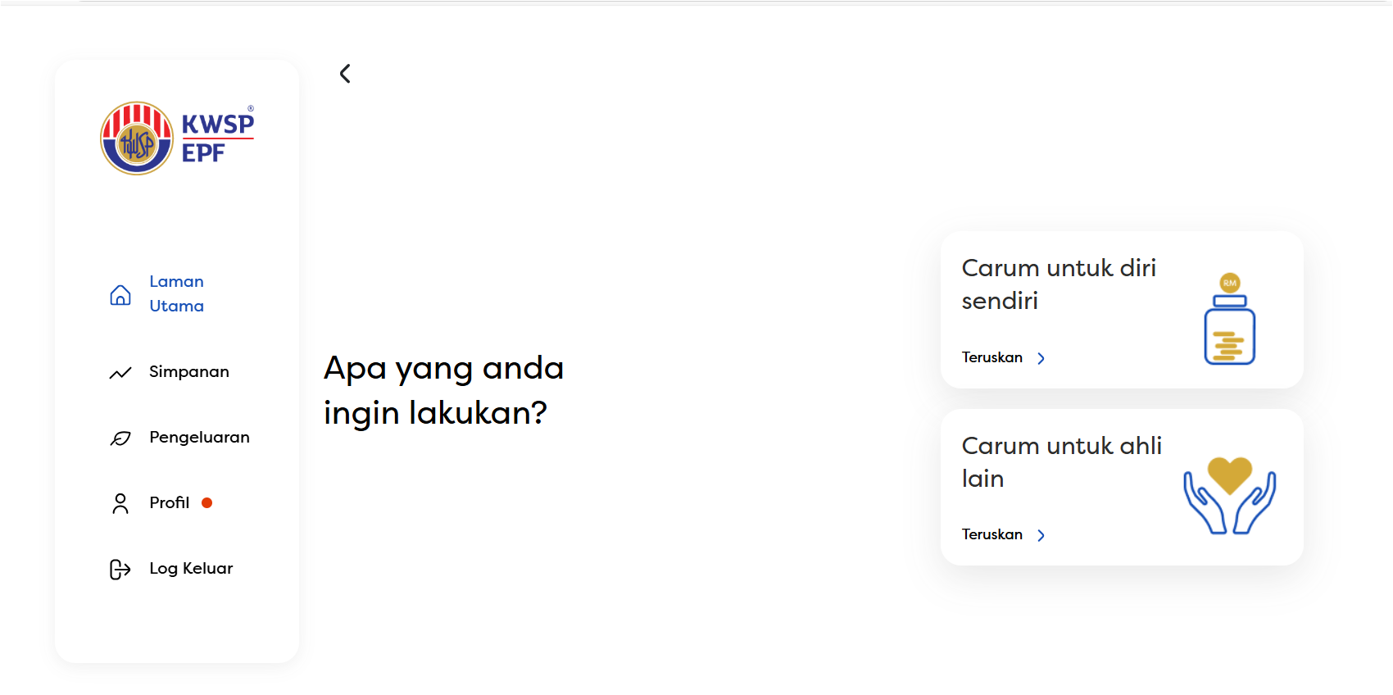Click chevron next to Teruskan in self-contribution card
The image size is (1393, 695).
[x=1041, y=358]
